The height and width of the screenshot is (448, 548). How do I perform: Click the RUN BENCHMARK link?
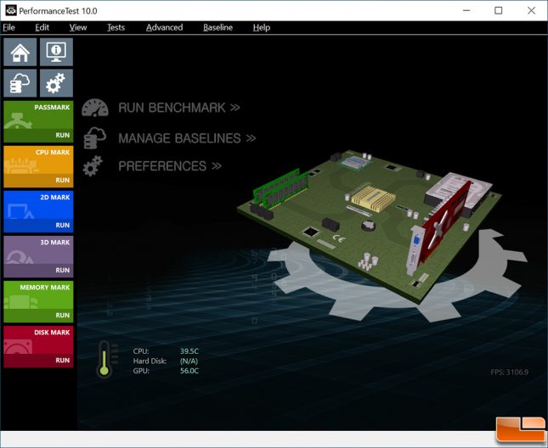179,108
